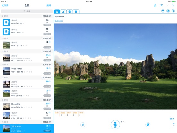Open the music note audio icon
This screenshot has width=177, height=133.
click(x=83, y=125)
